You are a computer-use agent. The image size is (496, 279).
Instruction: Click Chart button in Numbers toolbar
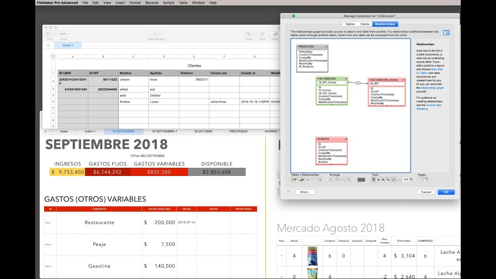click(x=275, y=34)
